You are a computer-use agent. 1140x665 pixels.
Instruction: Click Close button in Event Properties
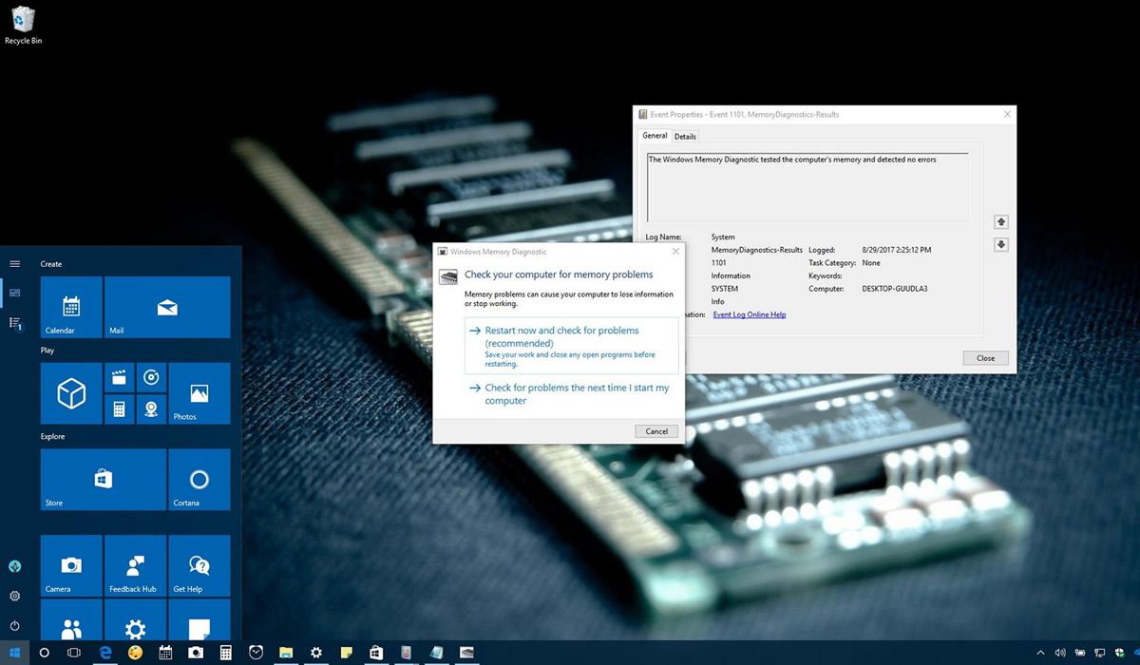985,358
